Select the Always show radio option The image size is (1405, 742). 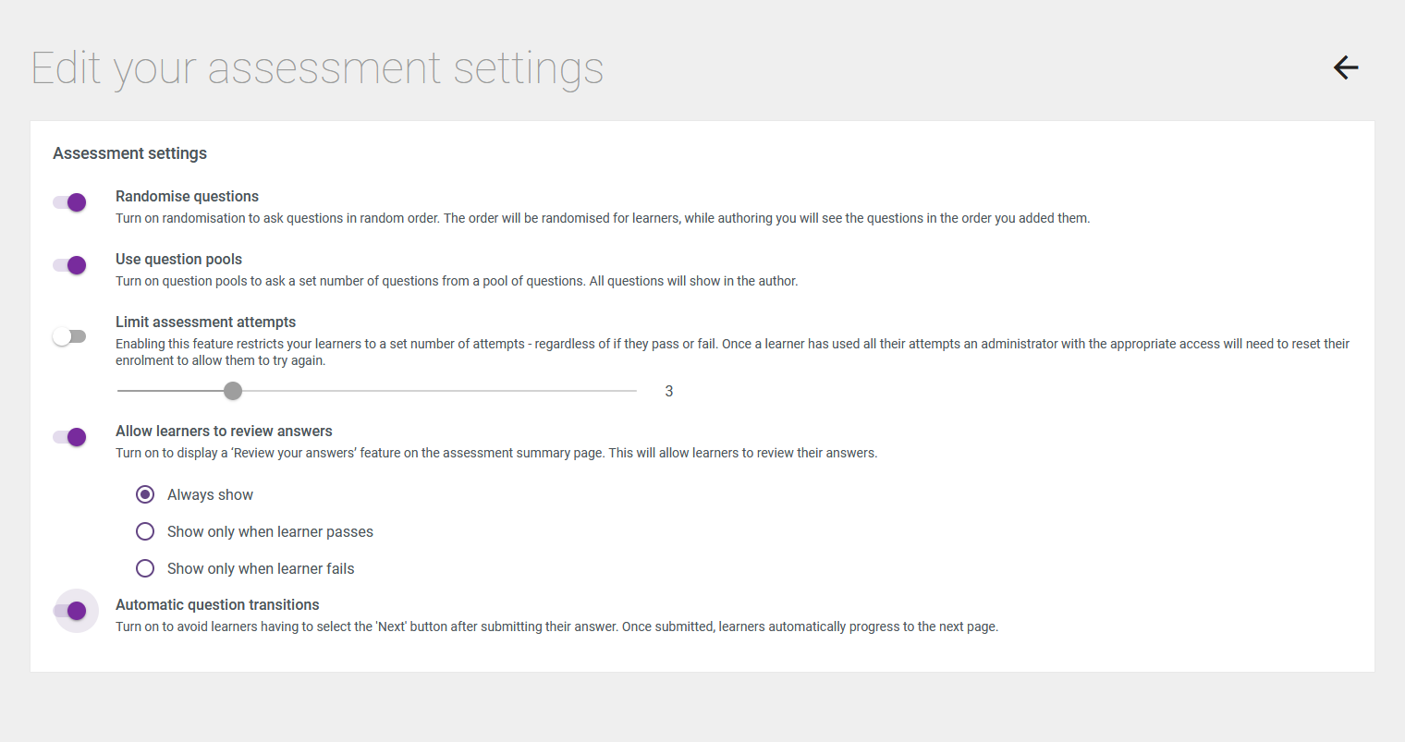click(145, 494)
